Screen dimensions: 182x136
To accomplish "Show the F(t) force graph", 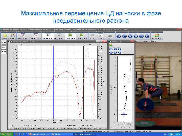I will [4, 43].
